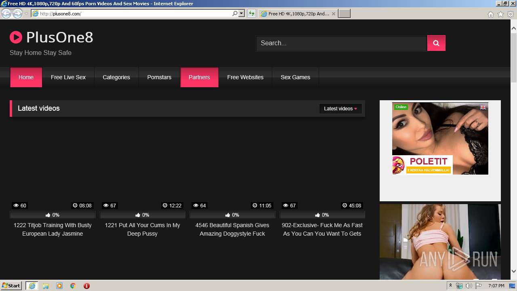Image resolution: width=517 pixels, height=291 pixels.
Task: Close the current browser tab
Action: (x=333, y=13)
